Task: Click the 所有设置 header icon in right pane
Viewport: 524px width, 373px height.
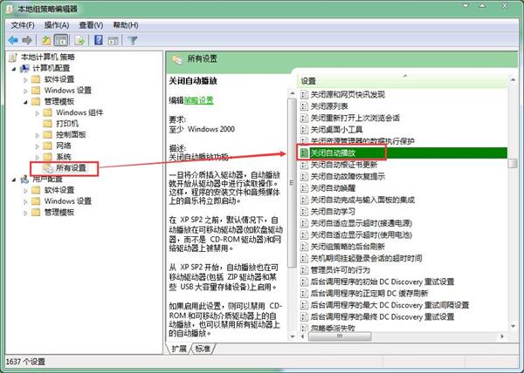Action: pyautogui.click(x=177, y=59)
